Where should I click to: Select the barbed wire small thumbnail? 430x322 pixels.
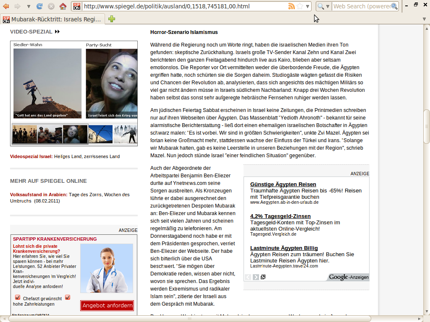pos(100,134)
